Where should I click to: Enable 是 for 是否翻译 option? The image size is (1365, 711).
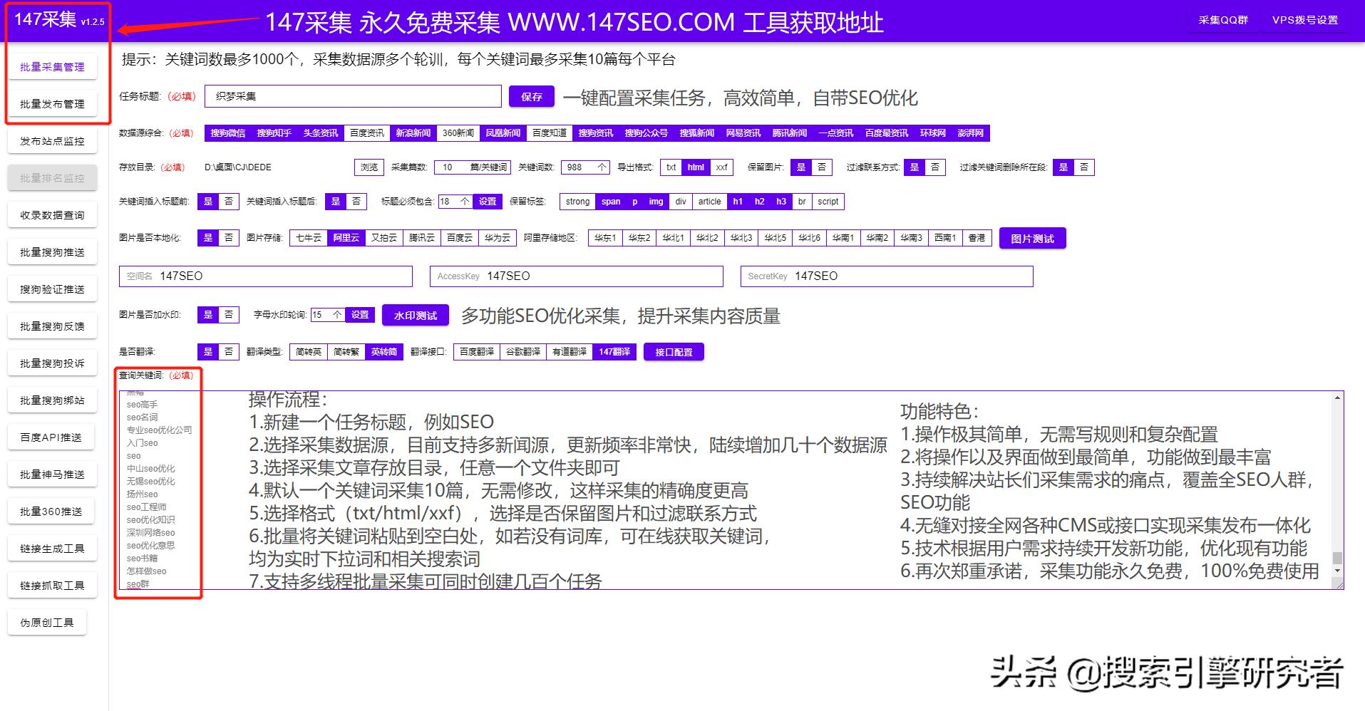tap(207, 351)
